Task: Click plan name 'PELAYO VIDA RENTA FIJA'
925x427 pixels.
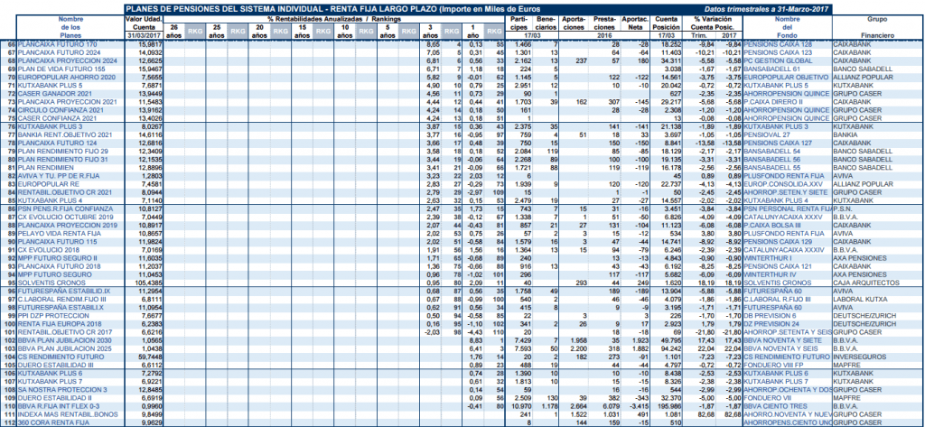Action: coord(57,233)
